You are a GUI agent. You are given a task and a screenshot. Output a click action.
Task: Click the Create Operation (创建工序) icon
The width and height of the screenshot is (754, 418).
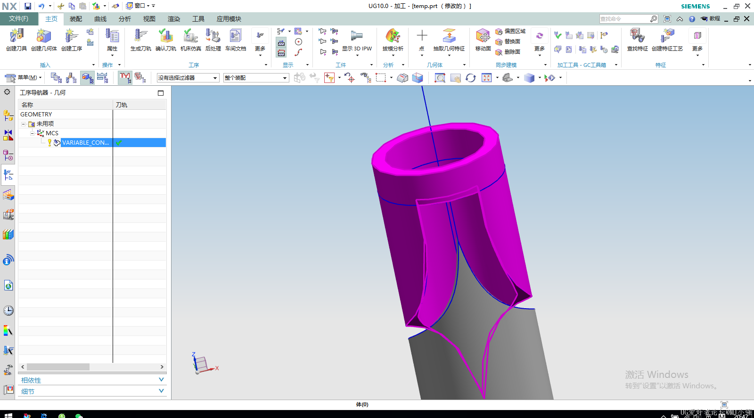(x=72, y=40)
